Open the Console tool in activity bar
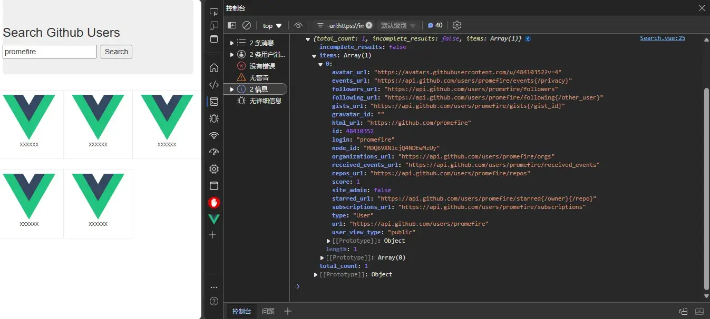This screenshot has width=710, height=319. pyautogui.click(x=213, y=102)
